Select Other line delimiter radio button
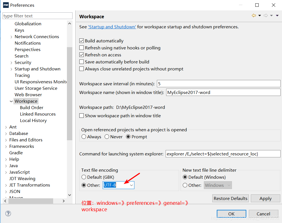 185,185
